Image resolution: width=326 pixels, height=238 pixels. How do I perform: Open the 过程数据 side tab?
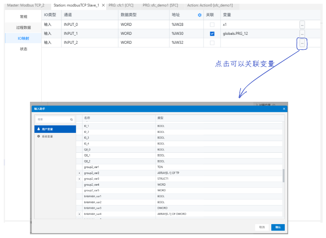[24, 27]
